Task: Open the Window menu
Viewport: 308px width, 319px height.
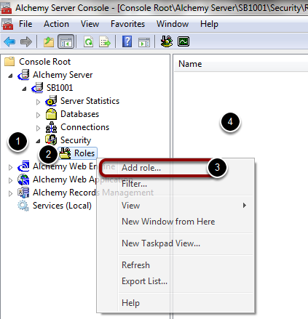Action: 173,24
